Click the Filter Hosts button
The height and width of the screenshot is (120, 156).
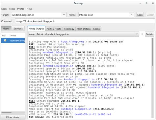[13, 117]
